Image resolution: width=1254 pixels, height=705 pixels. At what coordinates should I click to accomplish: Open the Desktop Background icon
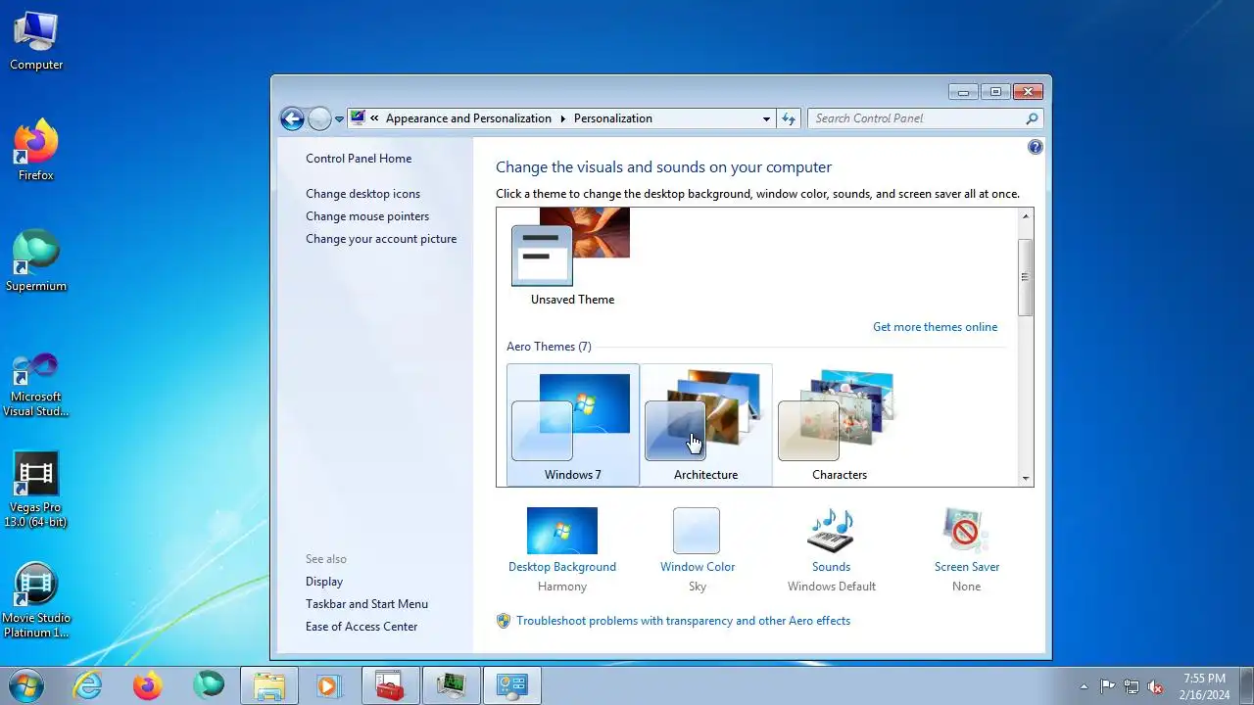coord(562,531)
